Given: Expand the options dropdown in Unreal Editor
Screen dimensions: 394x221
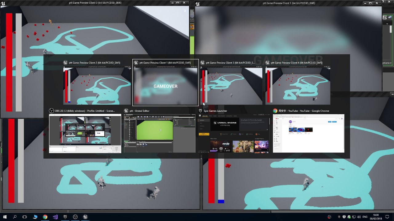Looking at the screenshot, I should point(387,63).
